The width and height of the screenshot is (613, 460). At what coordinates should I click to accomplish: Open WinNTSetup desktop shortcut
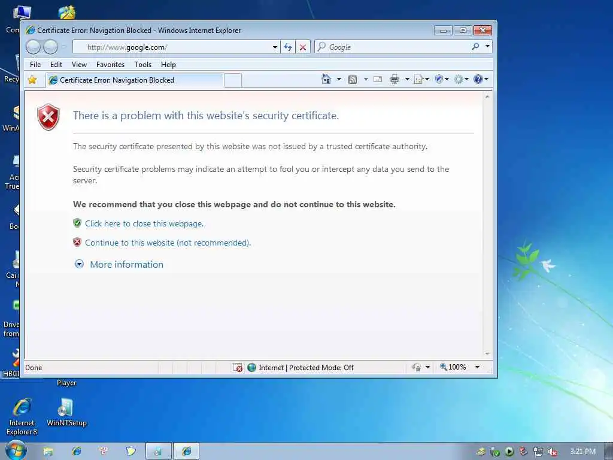pos(66,412)
